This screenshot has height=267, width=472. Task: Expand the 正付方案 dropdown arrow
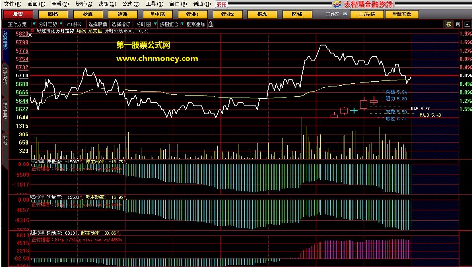[34, 24]
